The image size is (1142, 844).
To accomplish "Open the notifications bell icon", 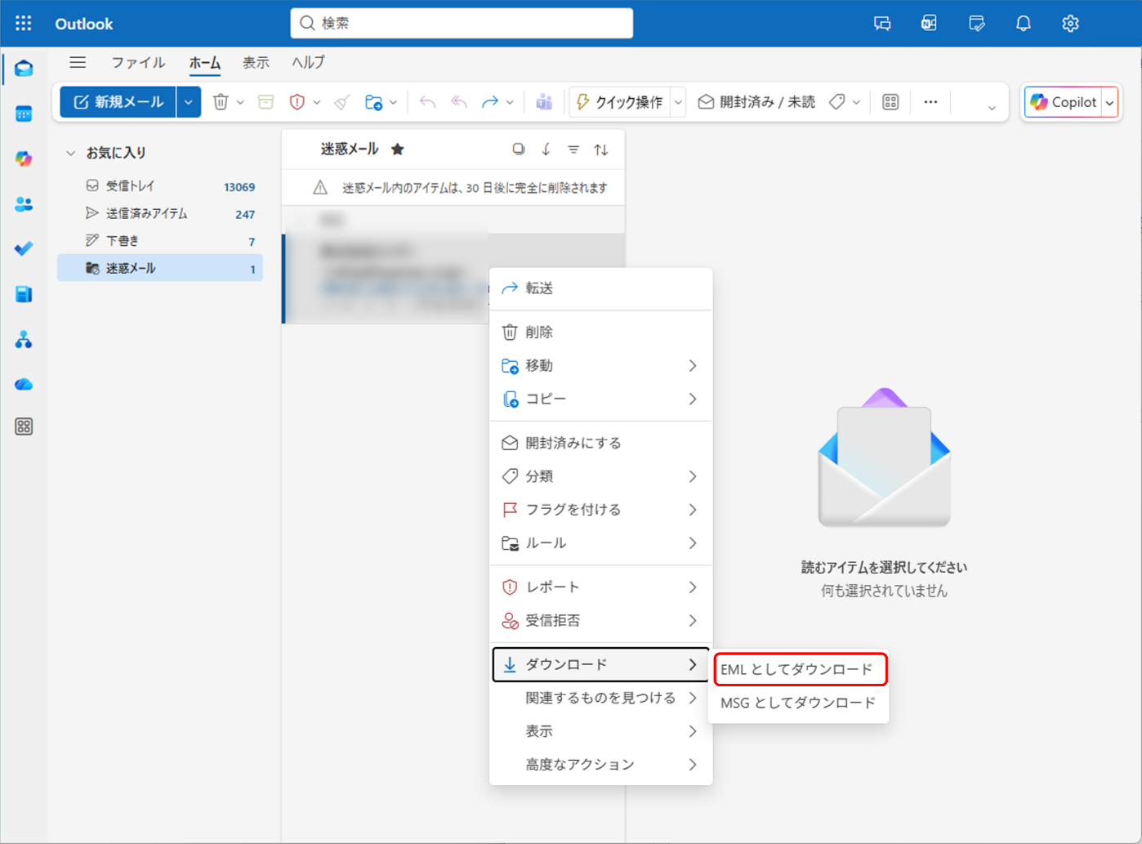I will [x=1023, y=24].
